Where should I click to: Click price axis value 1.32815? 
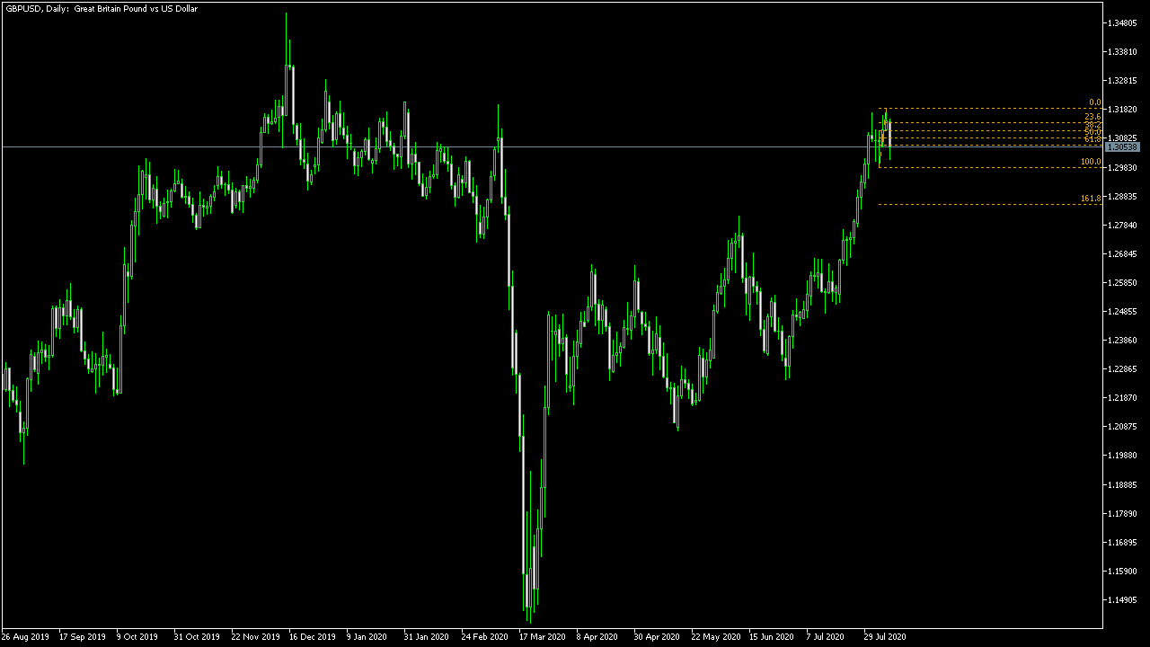(1123, 81)
